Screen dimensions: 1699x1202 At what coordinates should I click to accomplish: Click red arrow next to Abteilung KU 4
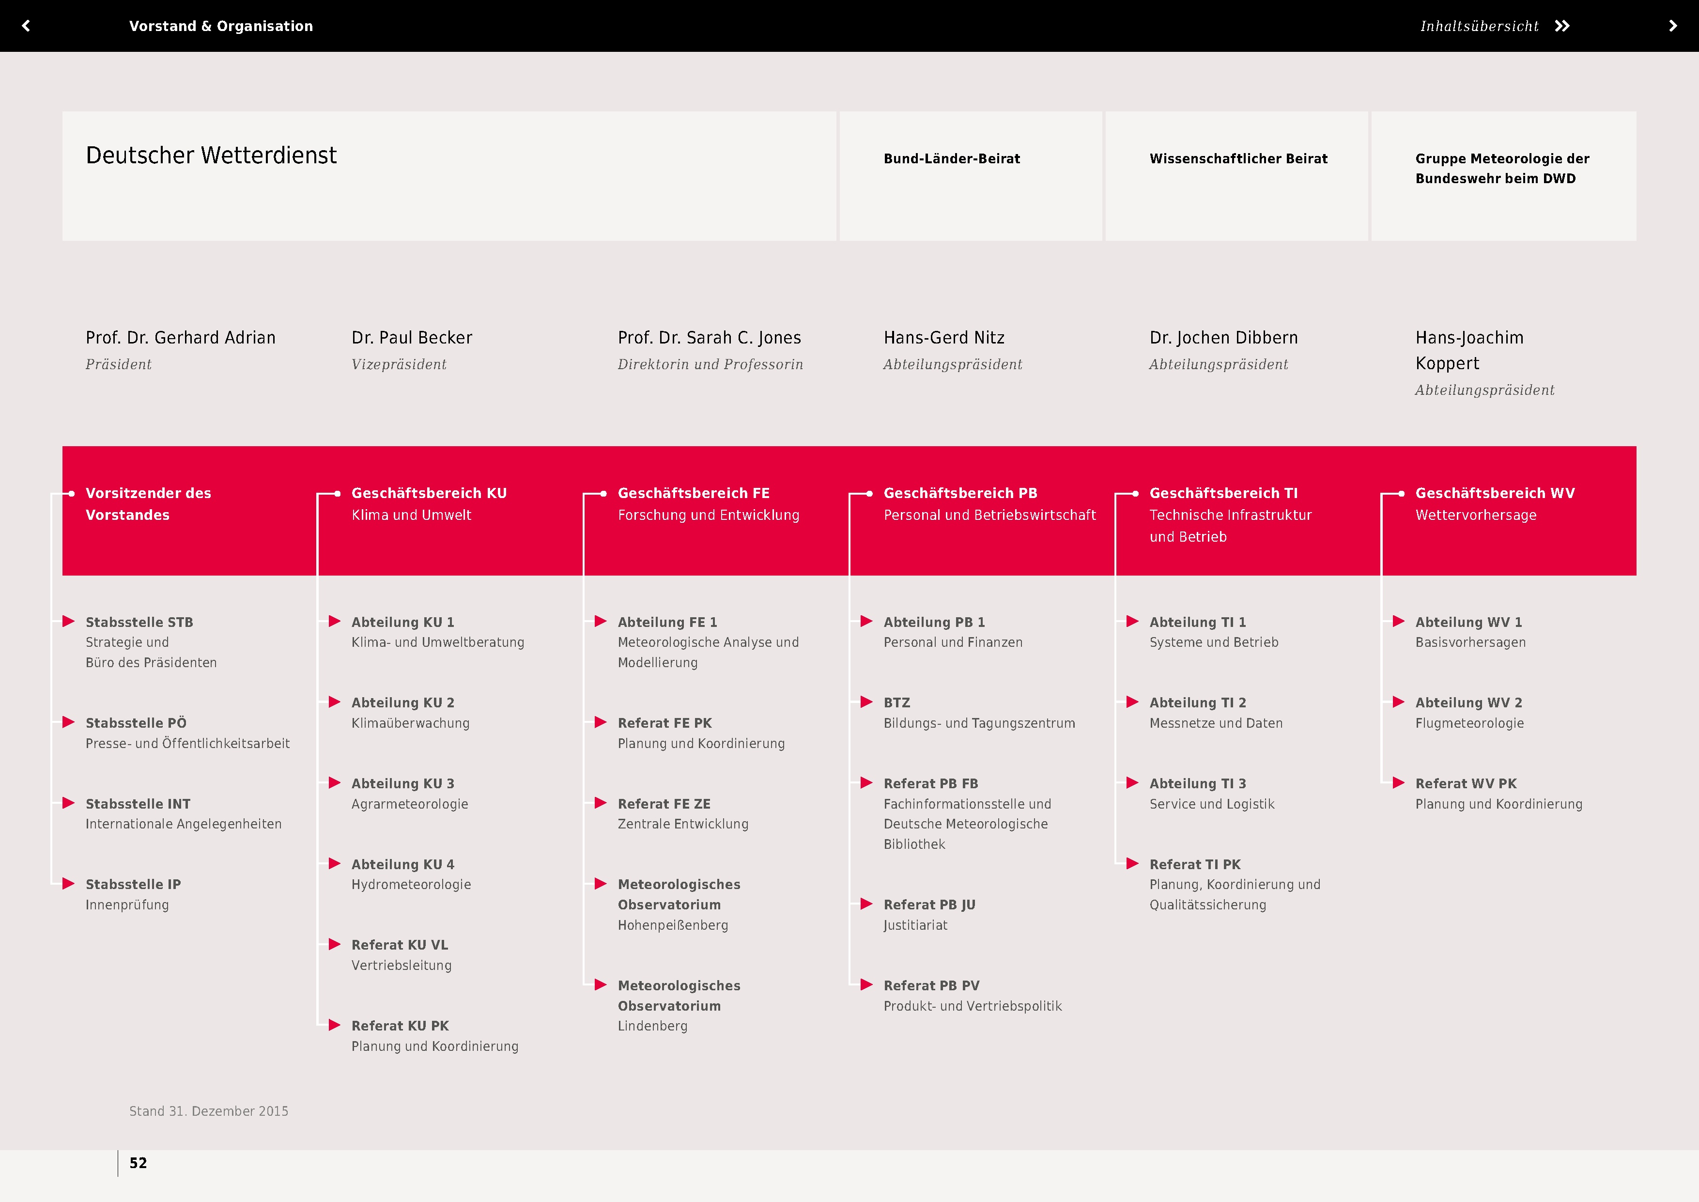335,863
